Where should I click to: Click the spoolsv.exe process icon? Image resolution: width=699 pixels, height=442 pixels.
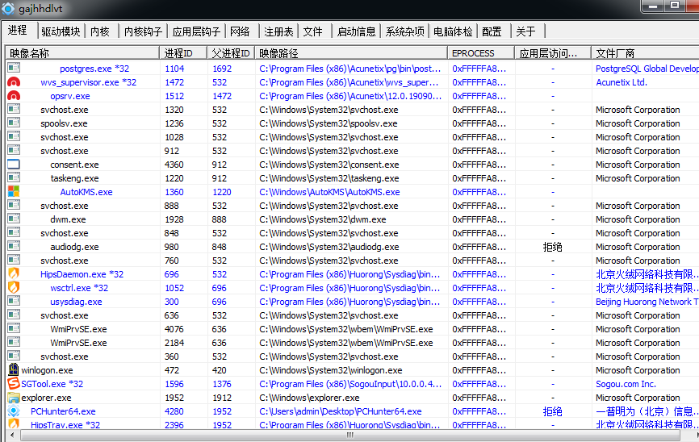14,123
